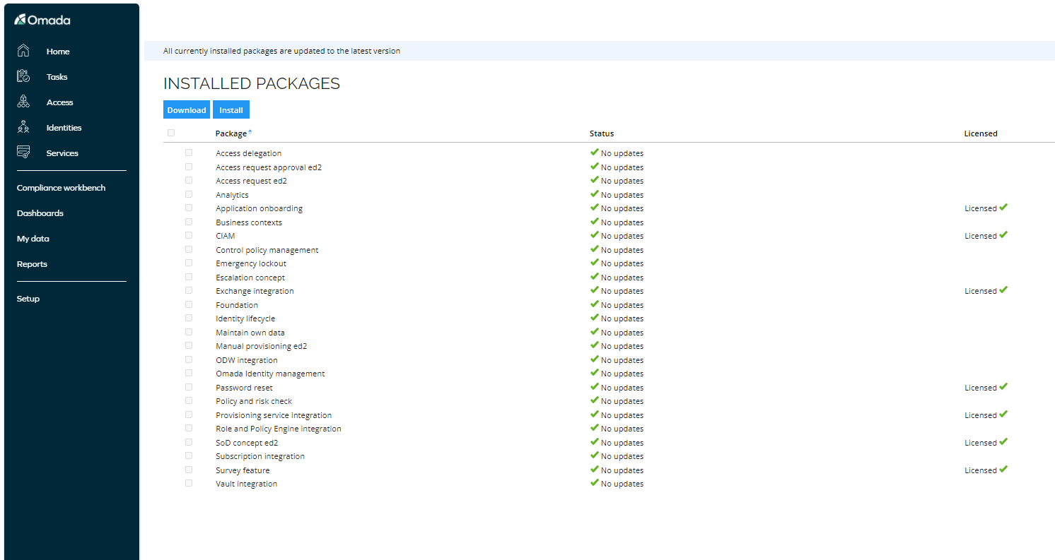This screenshot has height=560, width=1055.
Task: Click the Licensed label for SoD concept ed2
Action: click(x=981, y=443)
